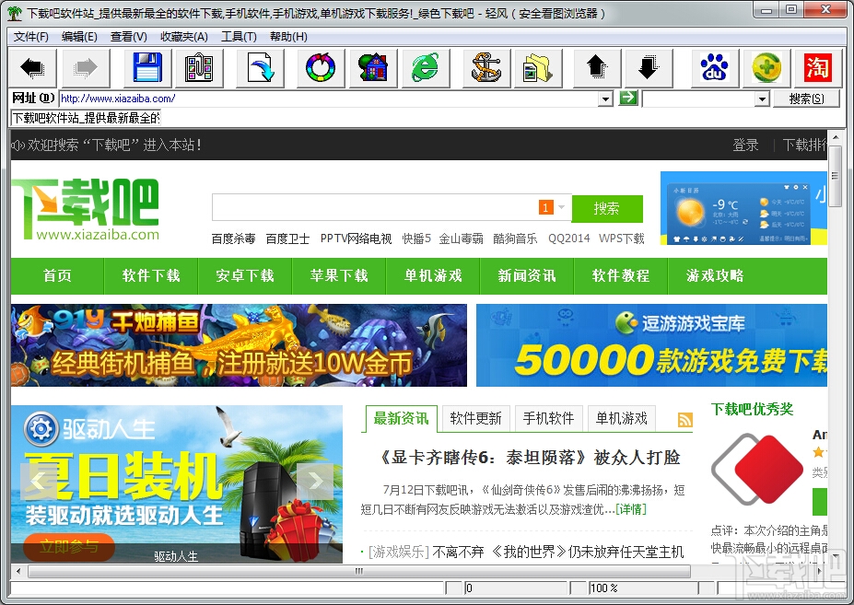This screenshot has height=605, width=854.
Task: Click the page with blue arrow icon
Action: pos(261,68)
